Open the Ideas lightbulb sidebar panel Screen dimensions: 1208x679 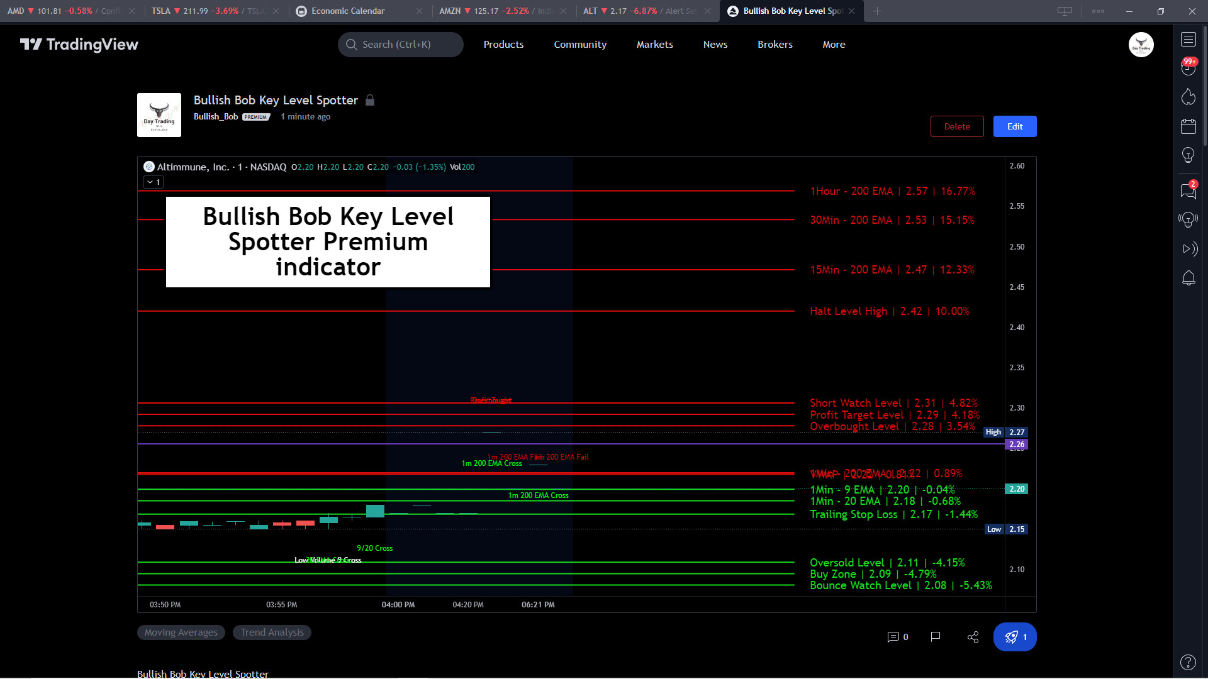coord(1188,155)
